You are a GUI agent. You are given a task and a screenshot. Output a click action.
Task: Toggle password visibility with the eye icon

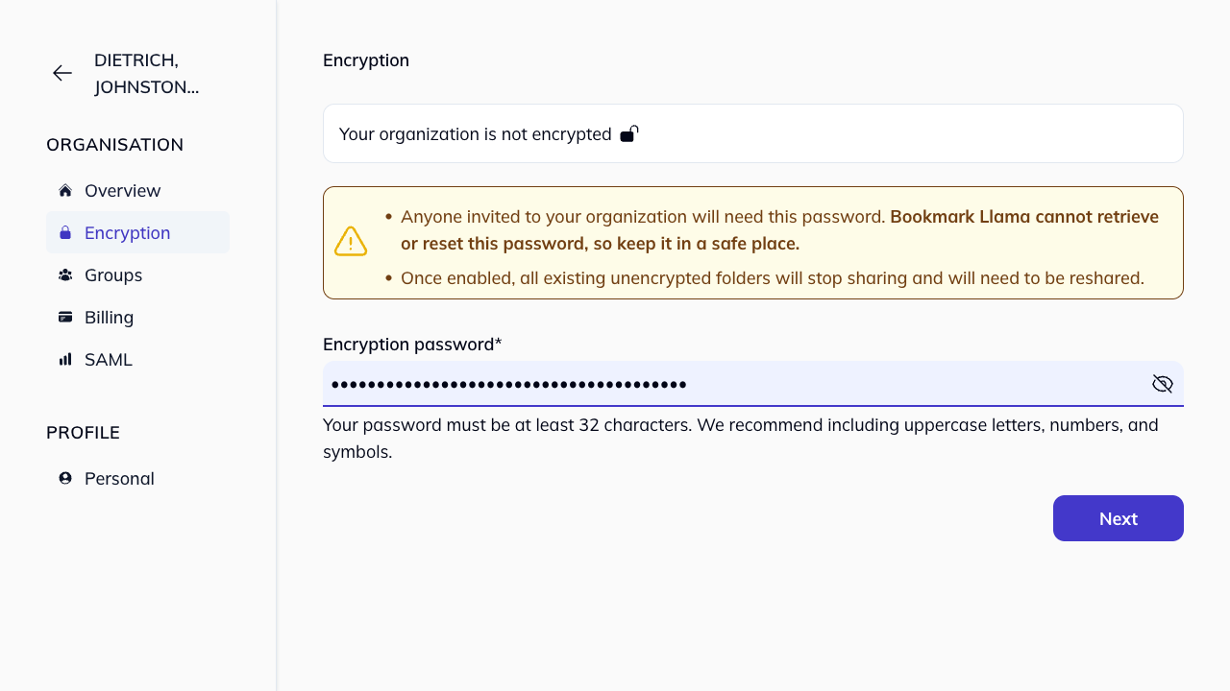point(1163,383)
